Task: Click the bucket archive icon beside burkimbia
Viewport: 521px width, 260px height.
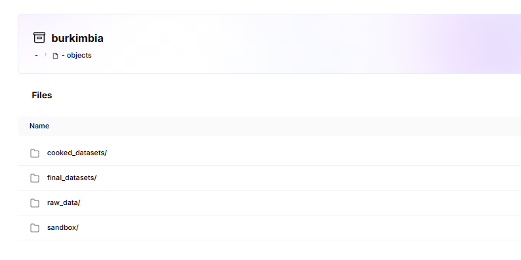Action: pyautogui.click(x=39, y=38)
